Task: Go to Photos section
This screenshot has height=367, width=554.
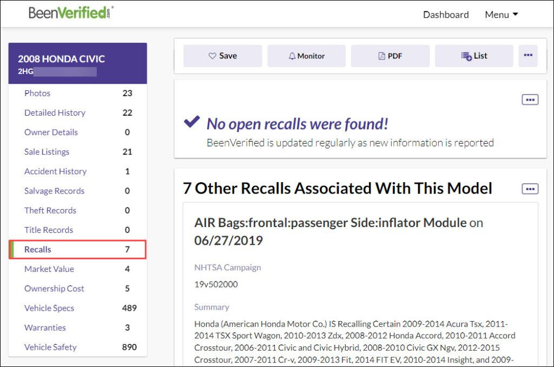Action: pyautogui.click(x=37, y=93)
